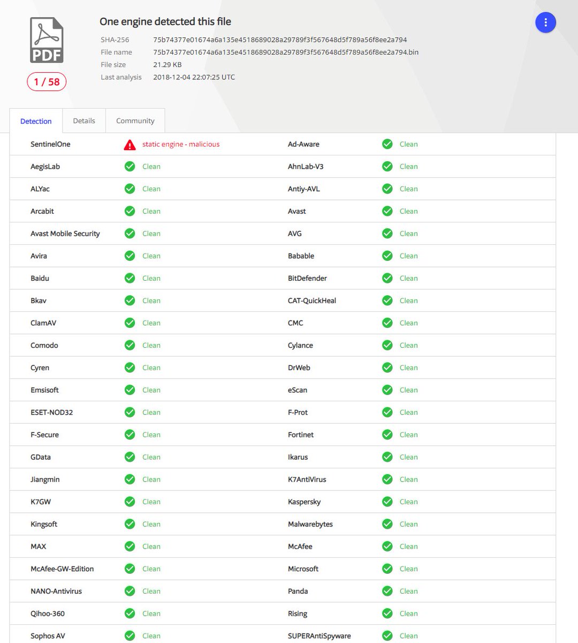578x643 pixels.
Task: Click the green check icon for Qihoo-360
Action: point(130,614)
